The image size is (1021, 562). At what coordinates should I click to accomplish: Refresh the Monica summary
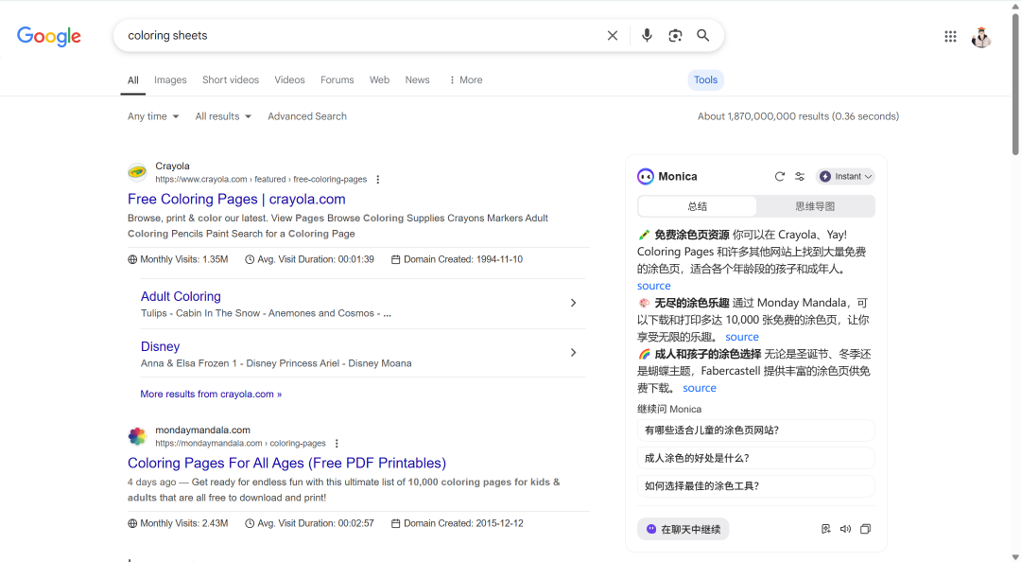tap(779, 177)
